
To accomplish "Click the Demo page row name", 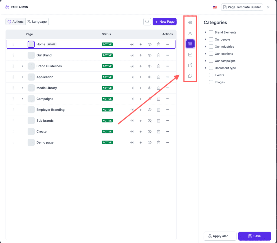I will coord(45,142).
